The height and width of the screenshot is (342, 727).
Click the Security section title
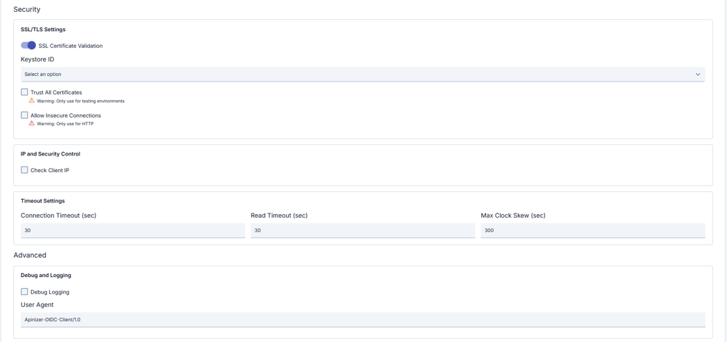click(x=27, y=9)
